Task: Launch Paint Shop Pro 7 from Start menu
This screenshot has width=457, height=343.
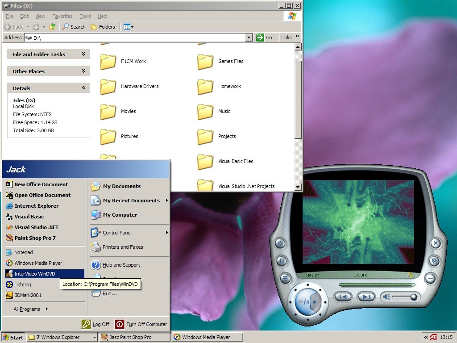Action: [45, 238]
